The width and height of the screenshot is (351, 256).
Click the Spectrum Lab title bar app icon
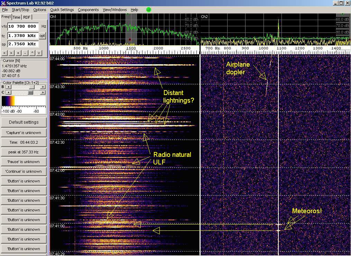[3, 3]
